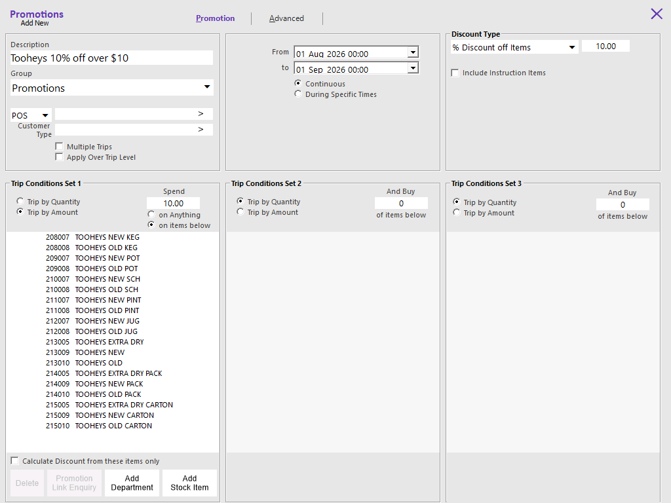Expand the Discount Type dropdown
The width and height of the screenshot is (671, 503).
(571, 47)
